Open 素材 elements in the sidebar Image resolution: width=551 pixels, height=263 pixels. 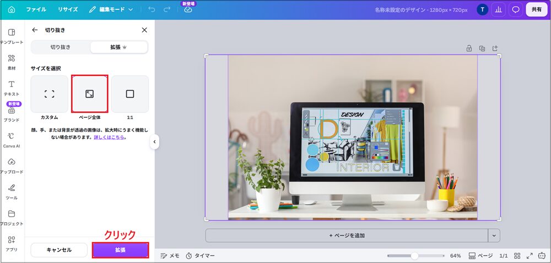pos(12,62)
